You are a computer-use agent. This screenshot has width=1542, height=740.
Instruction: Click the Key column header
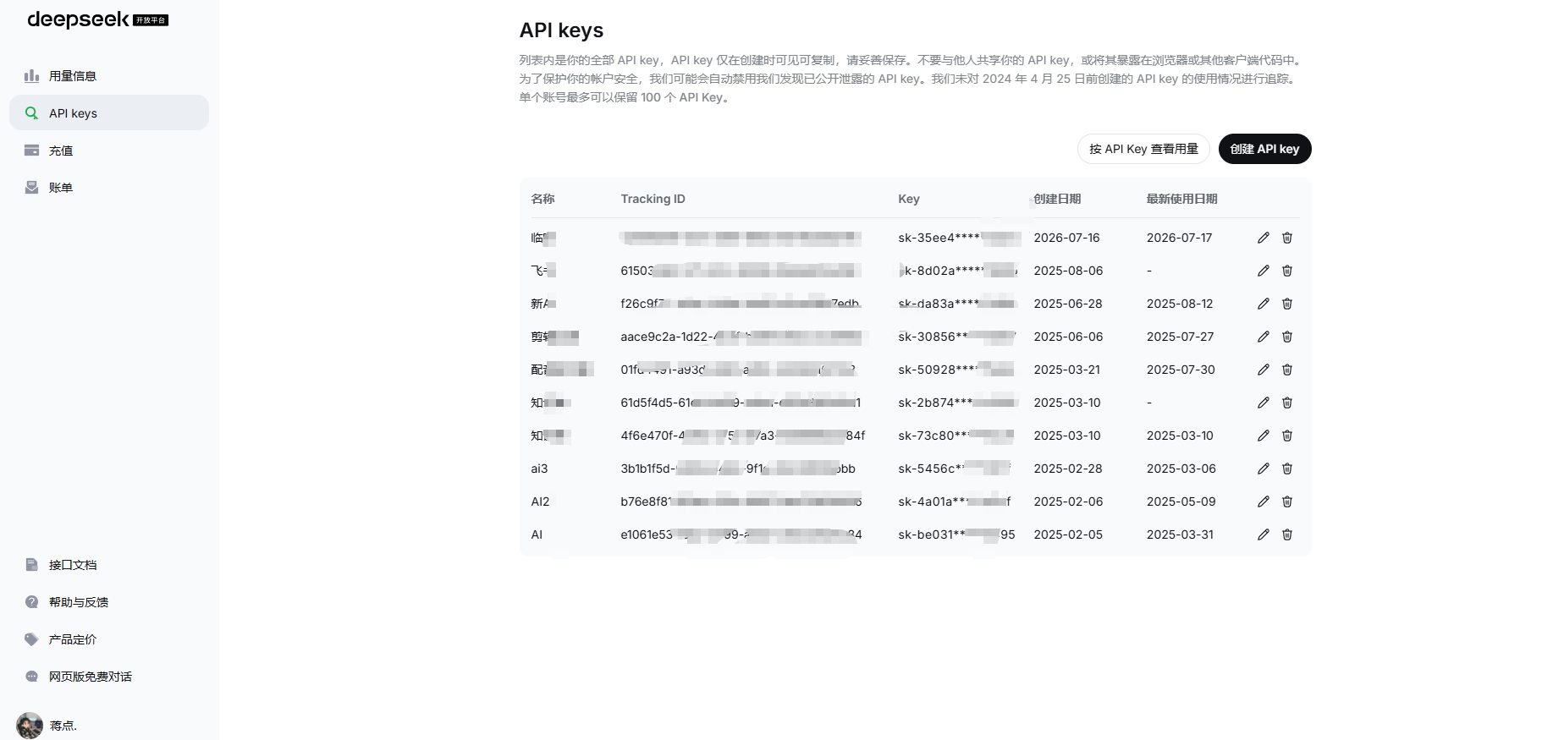pos(909,199)
